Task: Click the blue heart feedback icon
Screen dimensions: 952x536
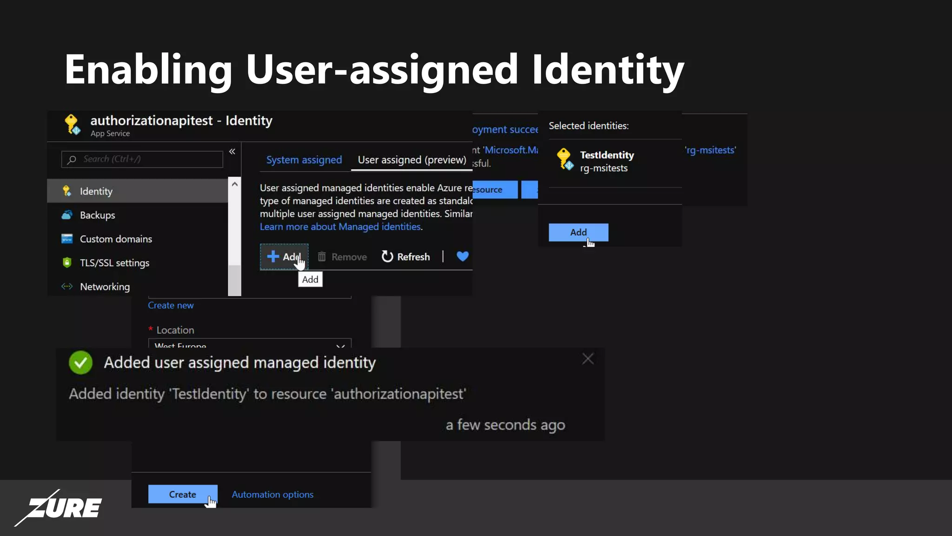Action: coord(463,256)
